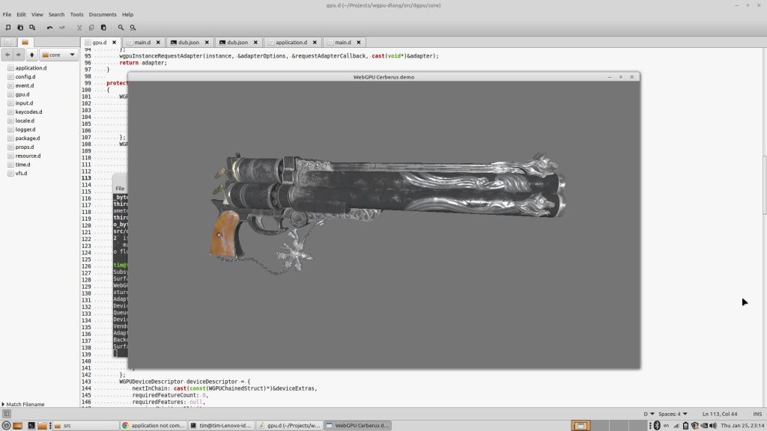Switch to the tim@tim-Lenovo terminal taskbar window
Image resolution: width=767 pixels, height=431 pixels.
click(221, 426)
